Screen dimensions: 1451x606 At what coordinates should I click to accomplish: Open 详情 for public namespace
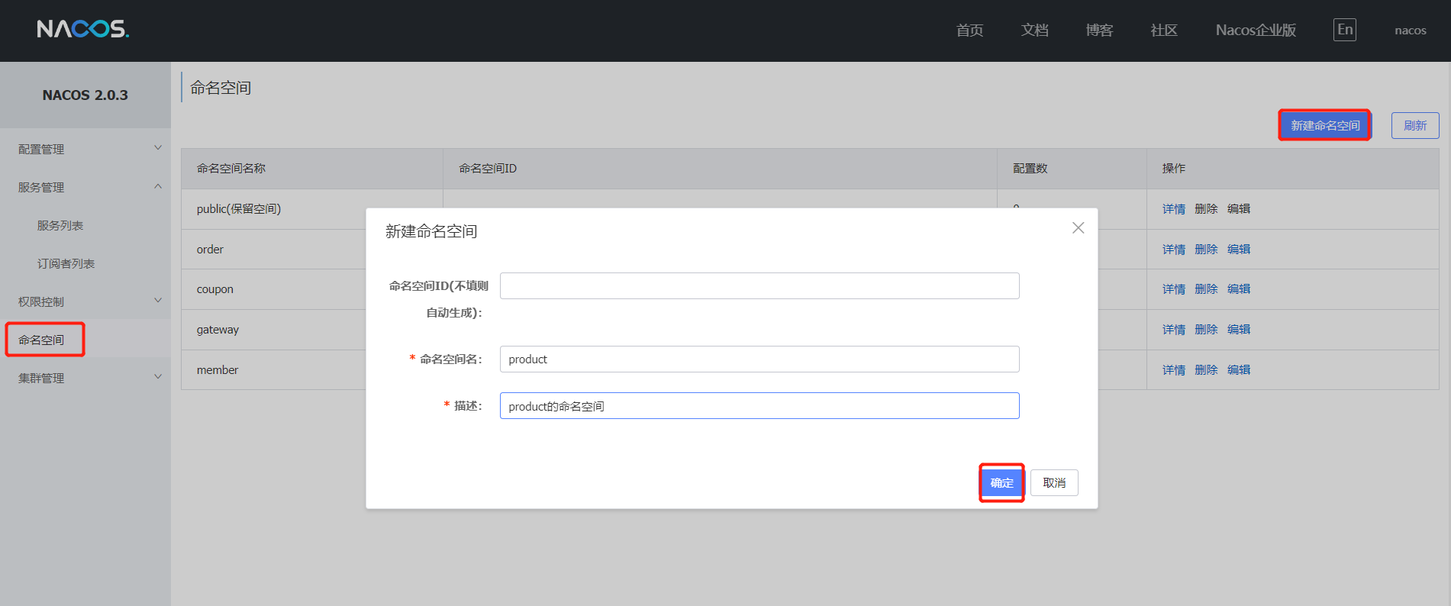[x=1174, y=208]
